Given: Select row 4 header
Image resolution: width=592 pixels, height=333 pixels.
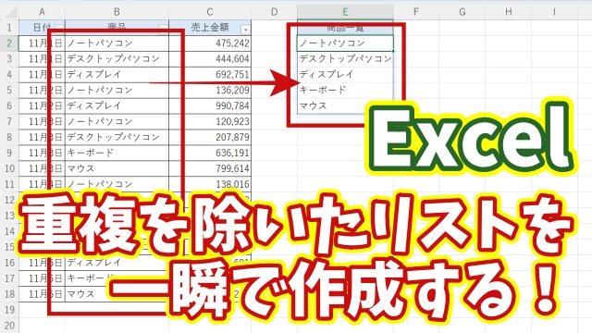Looking at the screenshot, I should (9, 74).
